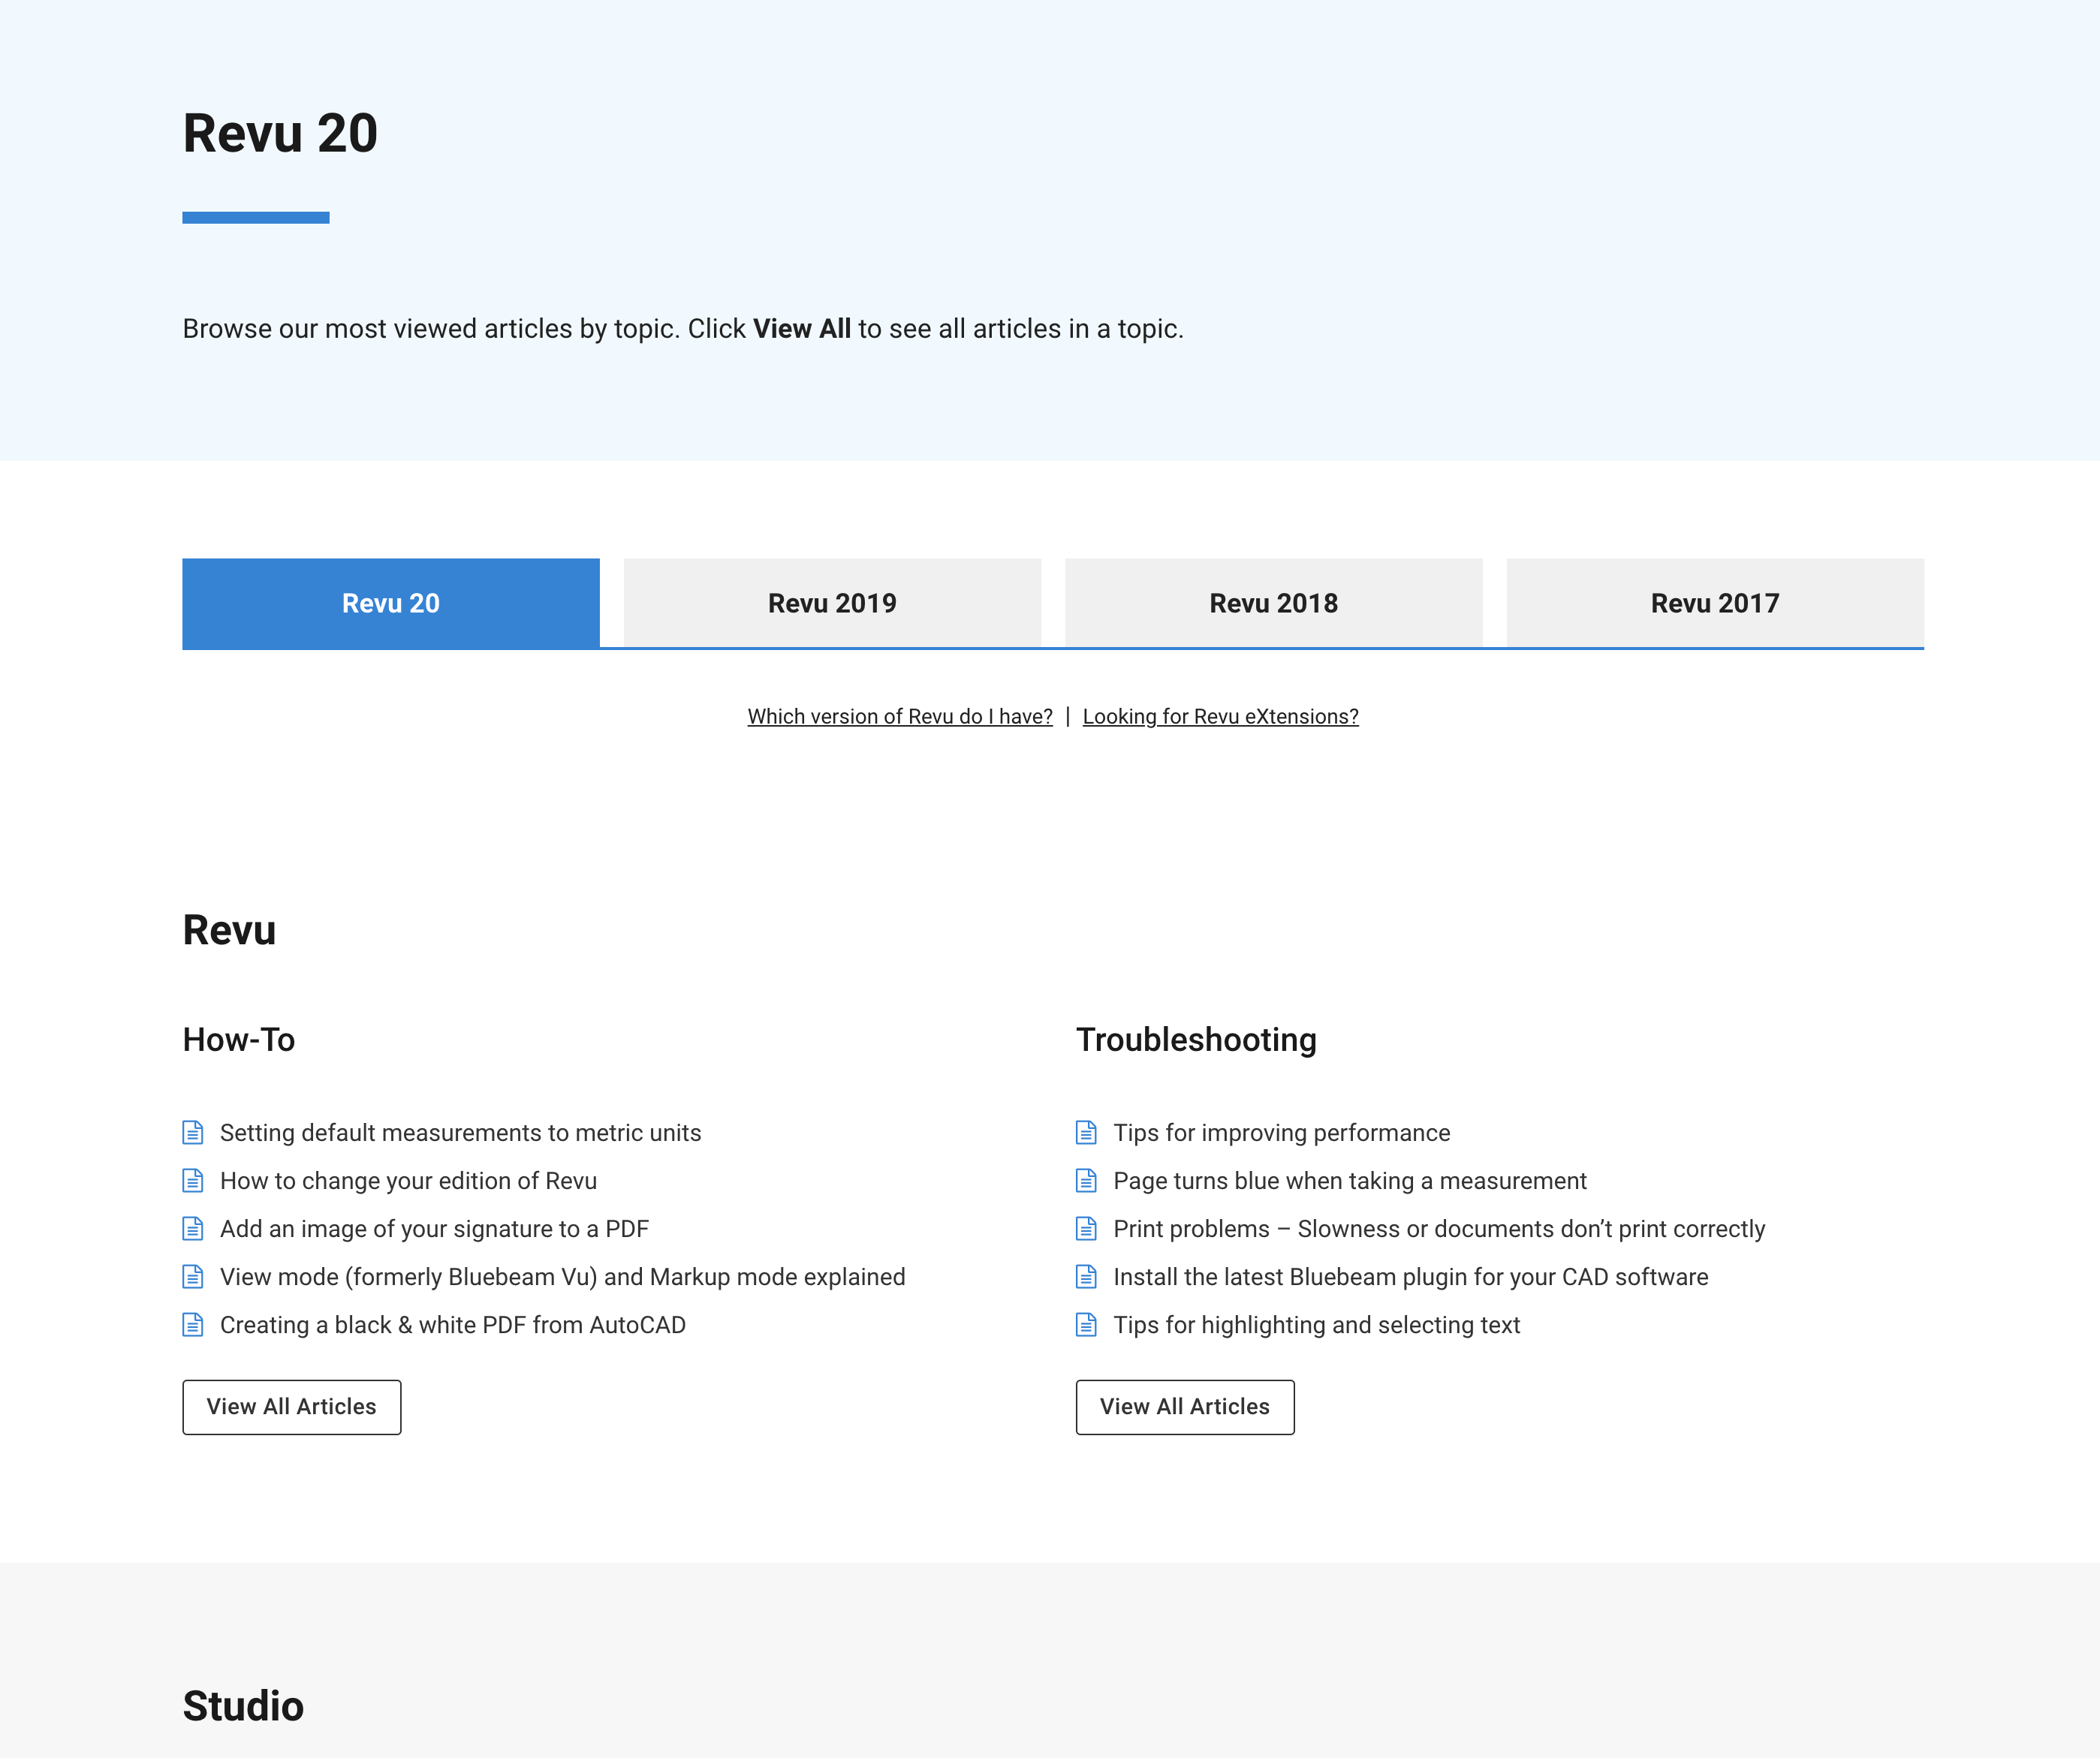Click document icon beside 'How to change your edition'

(193, 1180)
